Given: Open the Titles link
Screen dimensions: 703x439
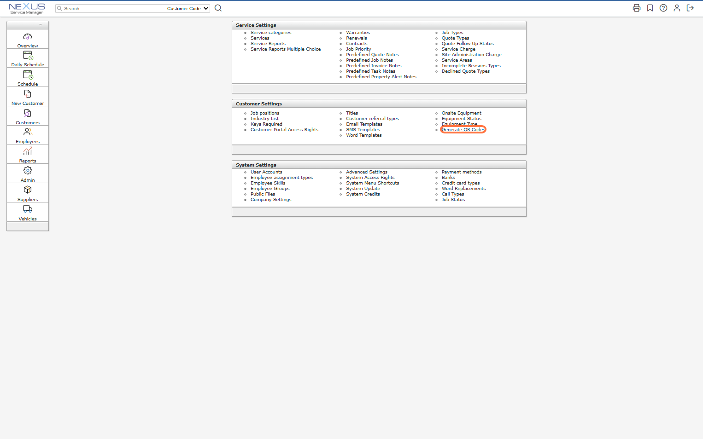Looking at the screenshot, I should [352, 113].
